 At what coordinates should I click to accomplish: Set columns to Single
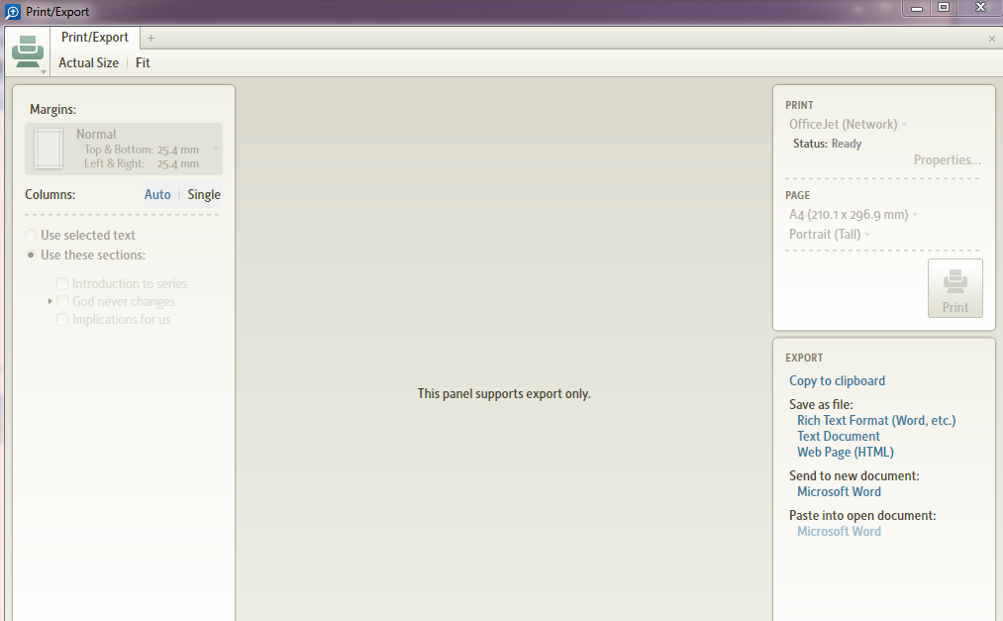[x=204, y=194]
